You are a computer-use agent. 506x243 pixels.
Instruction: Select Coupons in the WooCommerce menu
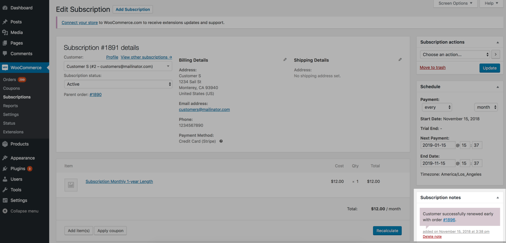(11, 88)
